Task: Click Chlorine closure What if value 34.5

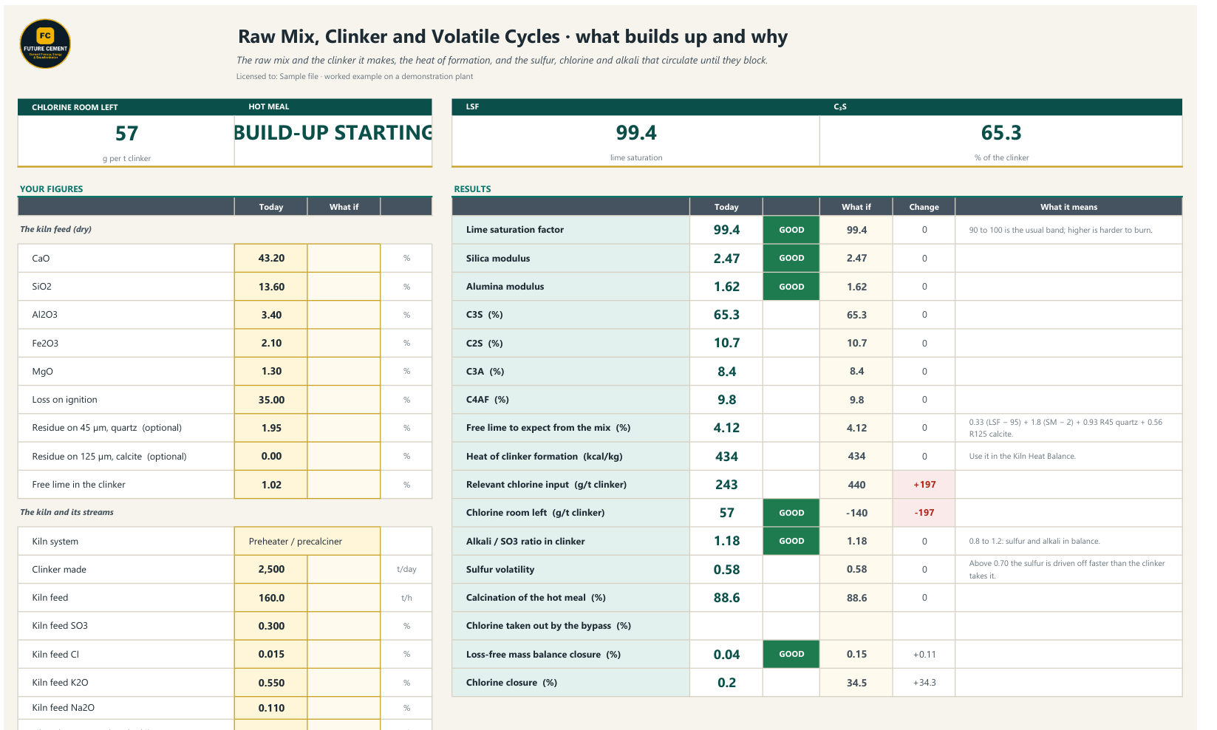Action: (856, 683)
